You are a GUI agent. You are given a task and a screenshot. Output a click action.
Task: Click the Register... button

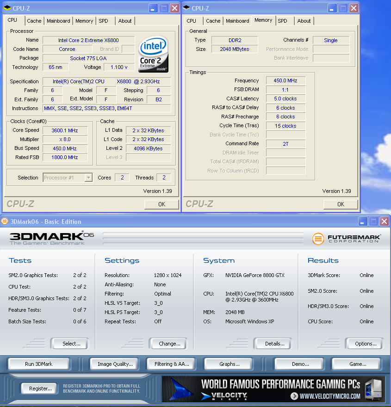39,388
